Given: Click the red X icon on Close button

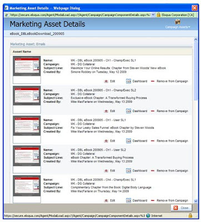Looking at the screenshot, I should (175, 208).
